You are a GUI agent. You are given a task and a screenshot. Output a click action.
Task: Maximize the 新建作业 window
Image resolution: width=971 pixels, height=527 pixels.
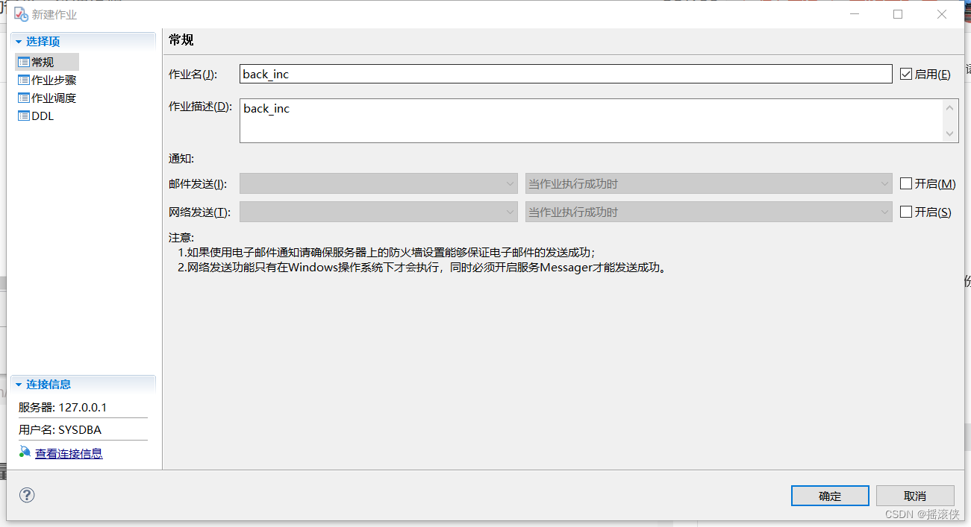pos(898,14)
